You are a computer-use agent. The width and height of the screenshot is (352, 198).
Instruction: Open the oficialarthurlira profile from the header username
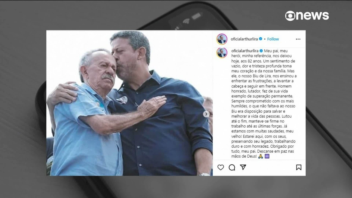(244, 39)
